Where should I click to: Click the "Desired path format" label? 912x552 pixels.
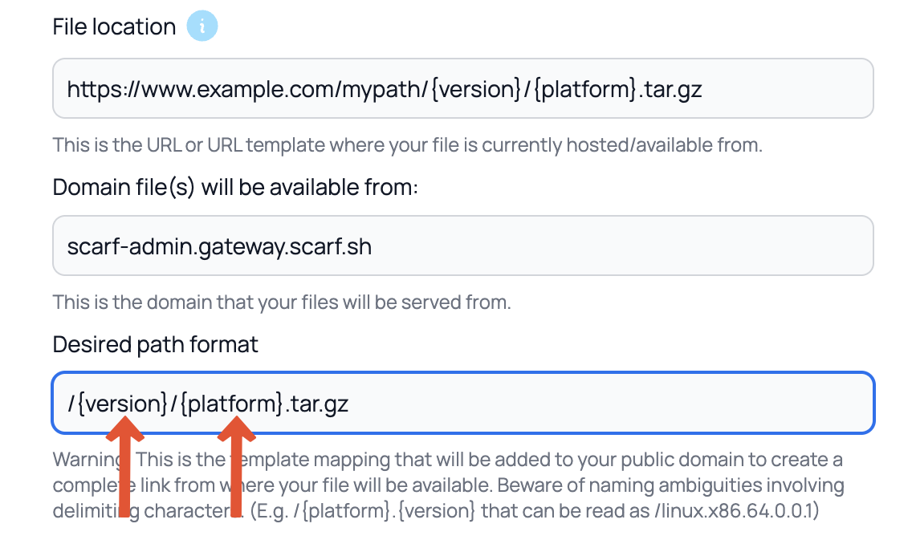pyautogui.click(x=155, y=344)
